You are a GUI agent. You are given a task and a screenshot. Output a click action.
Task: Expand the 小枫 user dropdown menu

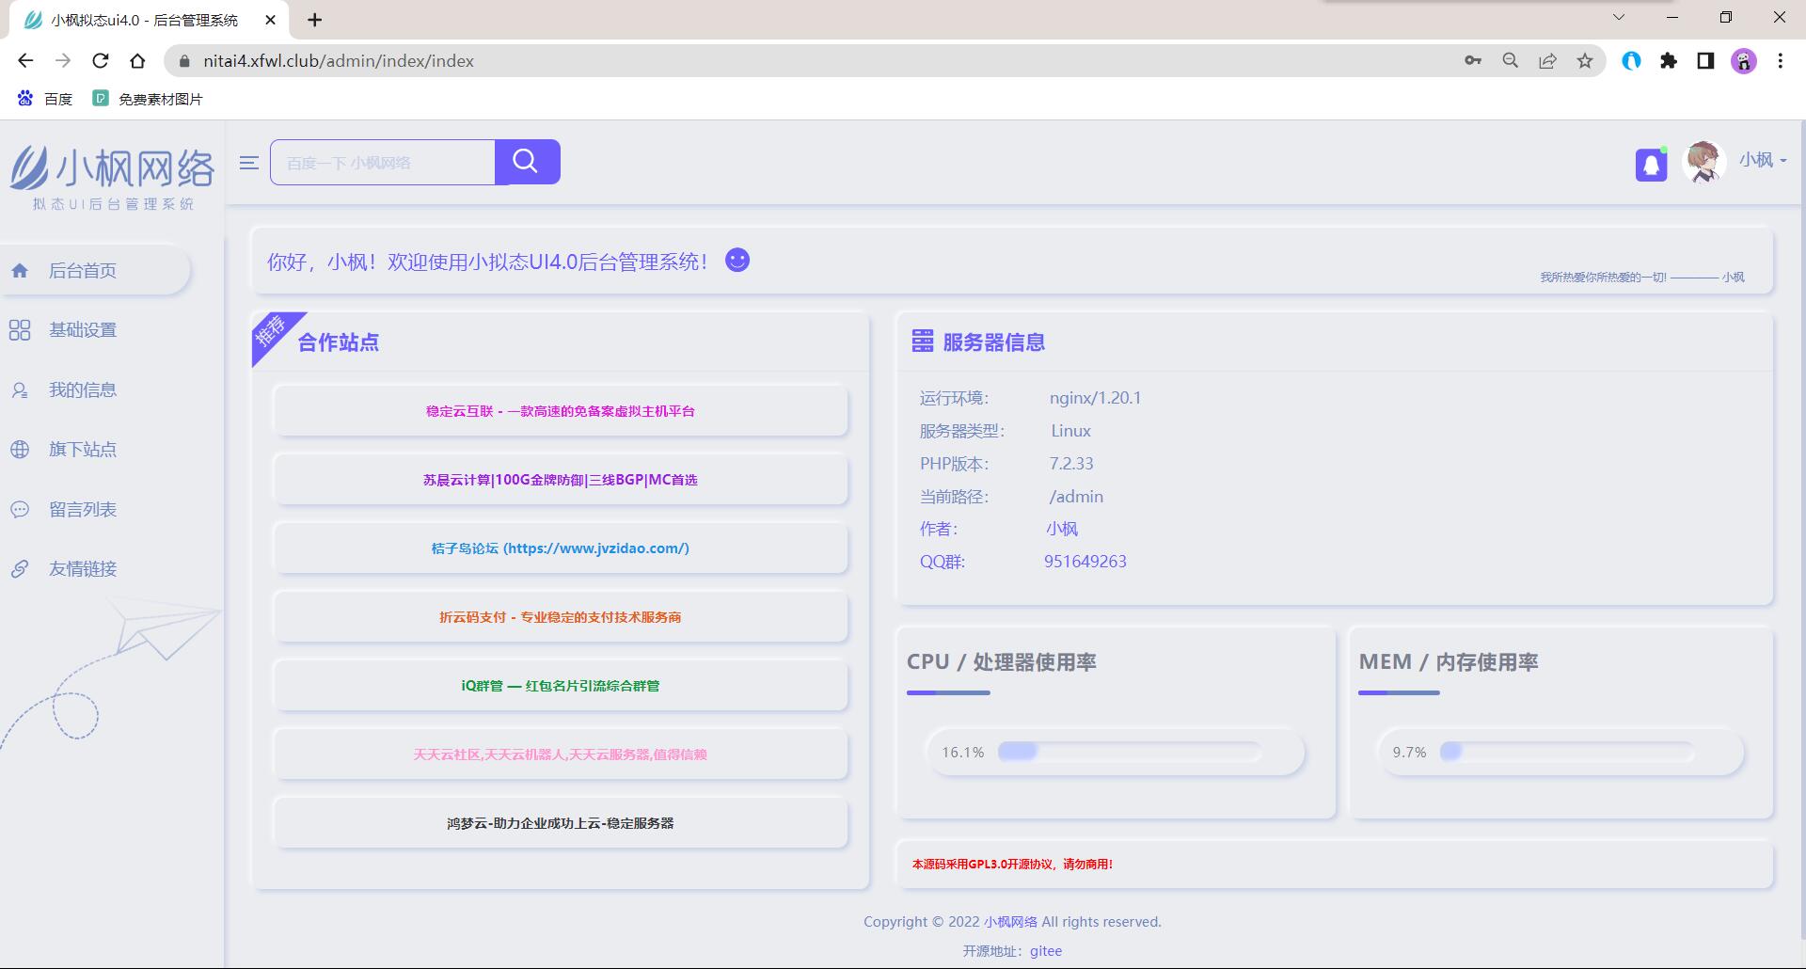pos(1762,160)
